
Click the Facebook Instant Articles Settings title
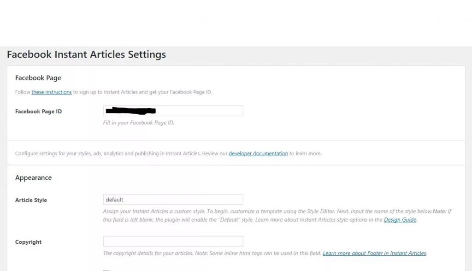(x=86, y=54)
